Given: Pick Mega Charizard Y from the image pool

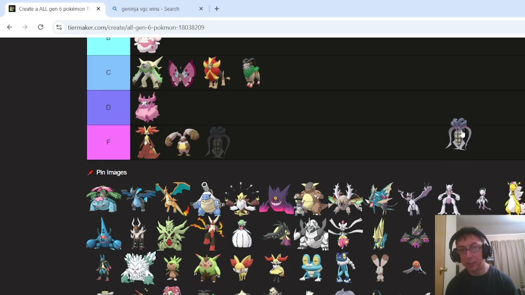Looking at the screenshot, I should tap(173, 199).
